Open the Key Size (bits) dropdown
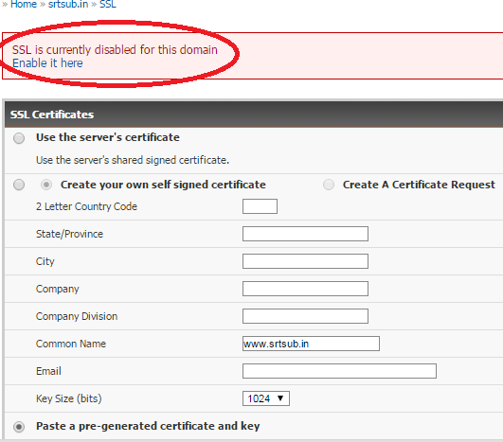 [266, 398]
